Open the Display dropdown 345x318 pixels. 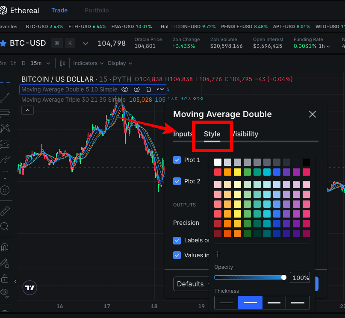pyautogui.click(x=120, y=63)
